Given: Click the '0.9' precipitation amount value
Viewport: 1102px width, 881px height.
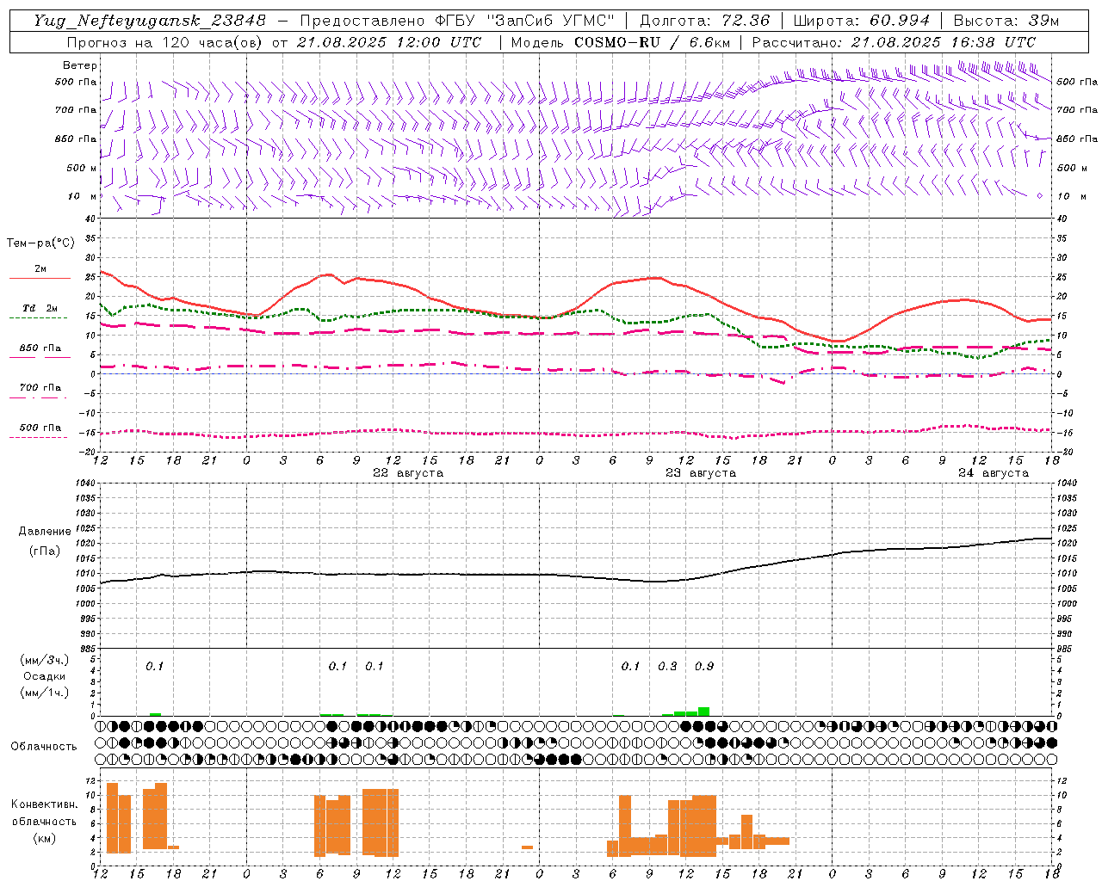Looking at the screenshot, I should [704, 666].
